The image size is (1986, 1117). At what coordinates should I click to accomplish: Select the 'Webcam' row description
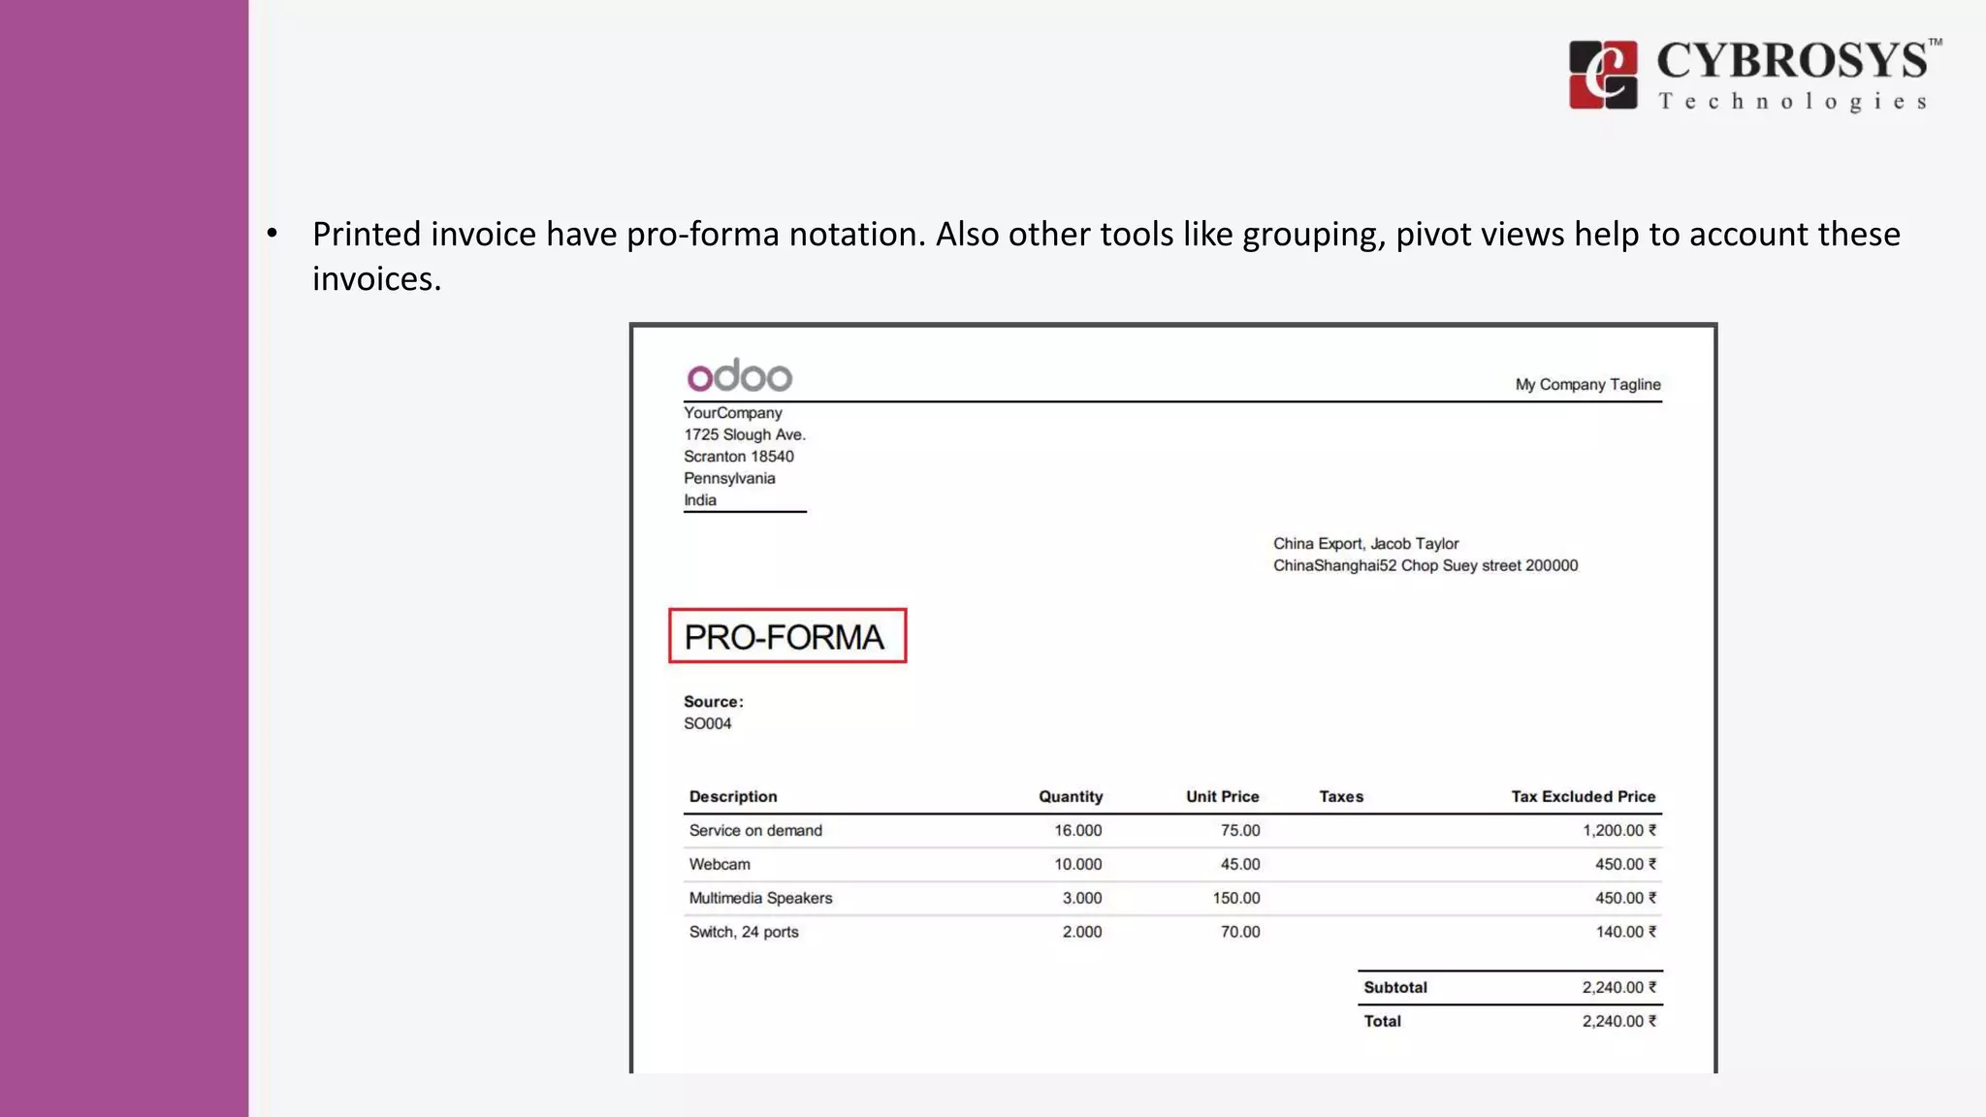tap(720, 864)
